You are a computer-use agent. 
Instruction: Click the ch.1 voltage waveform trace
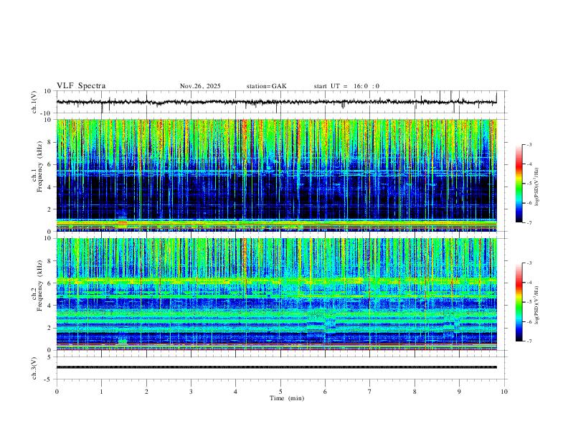pos(276,102)
